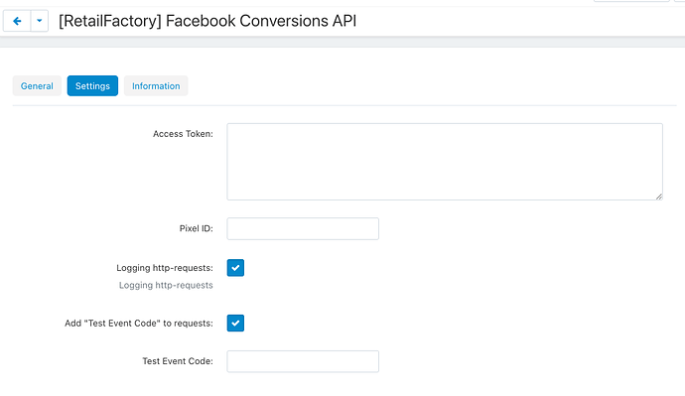
Task: Uncheck Add "Test Event Code" to requests
Action: 235,324
